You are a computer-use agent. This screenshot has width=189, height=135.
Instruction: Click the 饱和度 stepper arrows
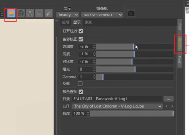point(94,47)
